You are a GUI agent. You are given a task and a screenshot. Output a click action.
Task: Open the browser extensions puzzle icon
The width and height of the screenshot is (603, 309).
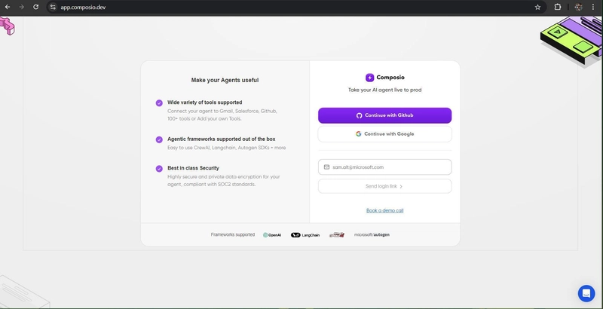click(558, 7)
